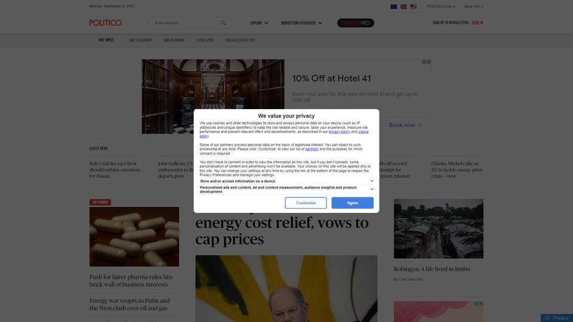Open the privacy policy link
573x322 pixels.
(x=339, y=132)
